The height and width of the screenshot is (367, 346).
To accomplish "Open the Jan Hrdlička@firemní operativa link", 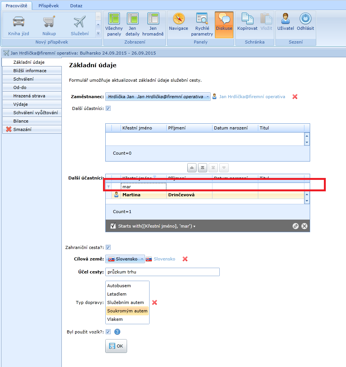I will [252, 97].
